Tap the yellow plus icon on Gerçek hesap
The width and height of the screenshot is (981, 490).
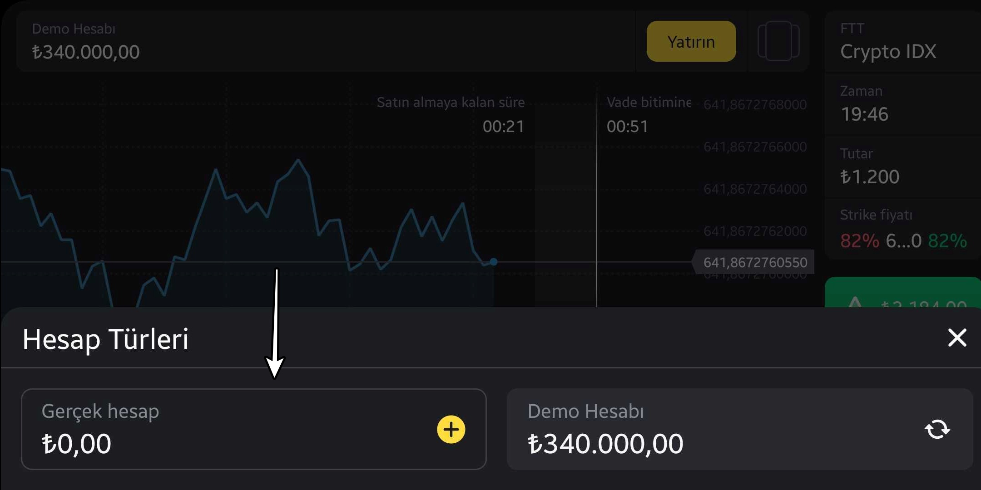coord(451,429)
